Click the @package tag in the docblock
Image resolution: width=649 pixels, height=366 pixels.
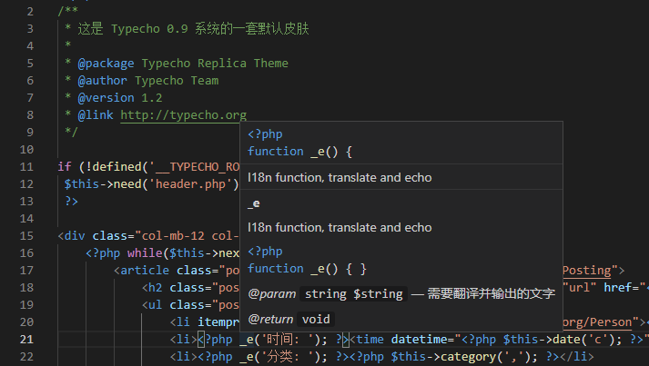(x=106, y=64)
